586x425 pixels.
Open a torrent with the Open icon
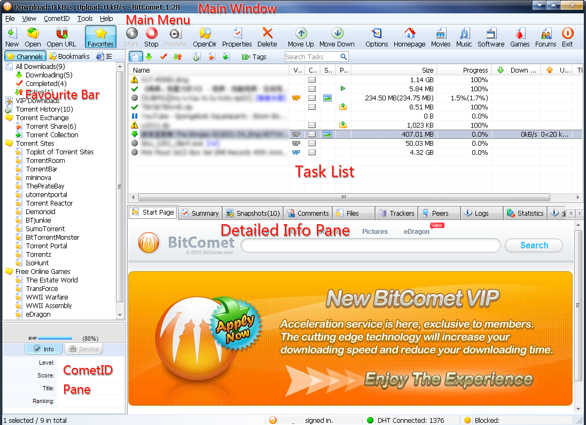33,37
